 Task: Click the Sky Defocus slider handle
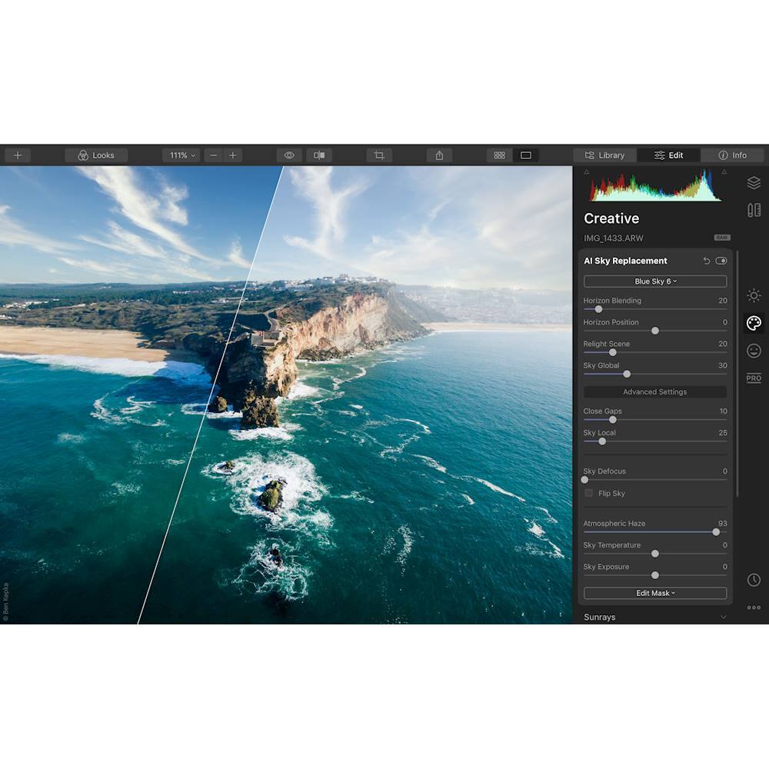[584, 480]
